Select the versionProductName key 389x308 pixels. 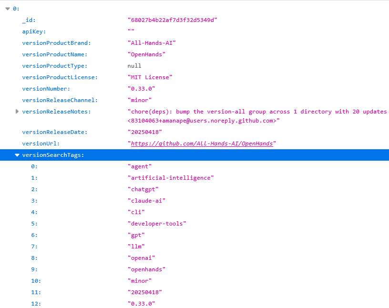55,54
